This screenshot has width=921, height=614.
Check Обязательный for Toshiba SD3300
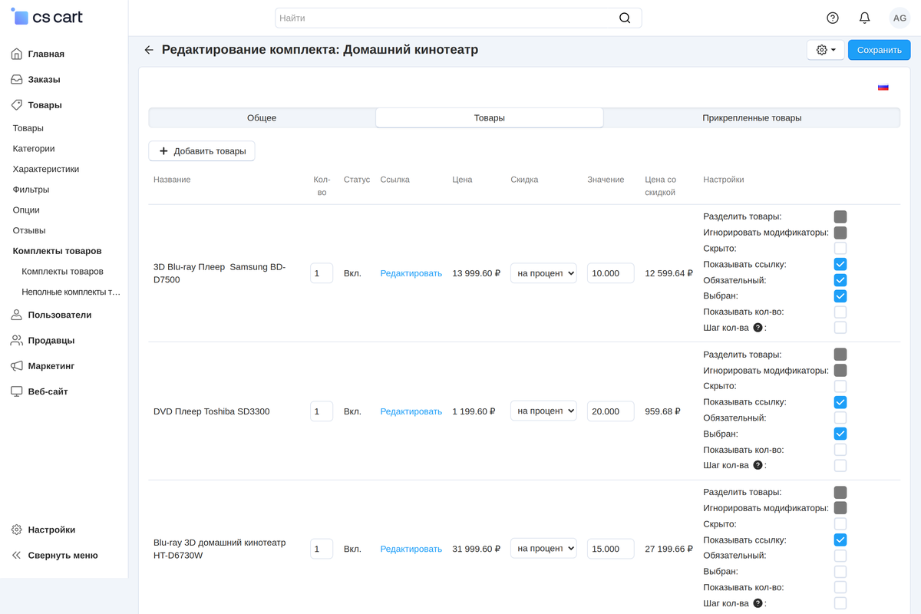point(840,418)
